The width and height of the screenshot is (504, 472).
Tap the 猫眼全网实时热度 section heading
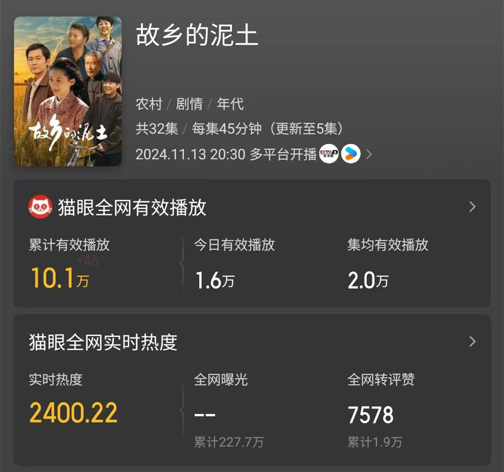coord(103,342)
